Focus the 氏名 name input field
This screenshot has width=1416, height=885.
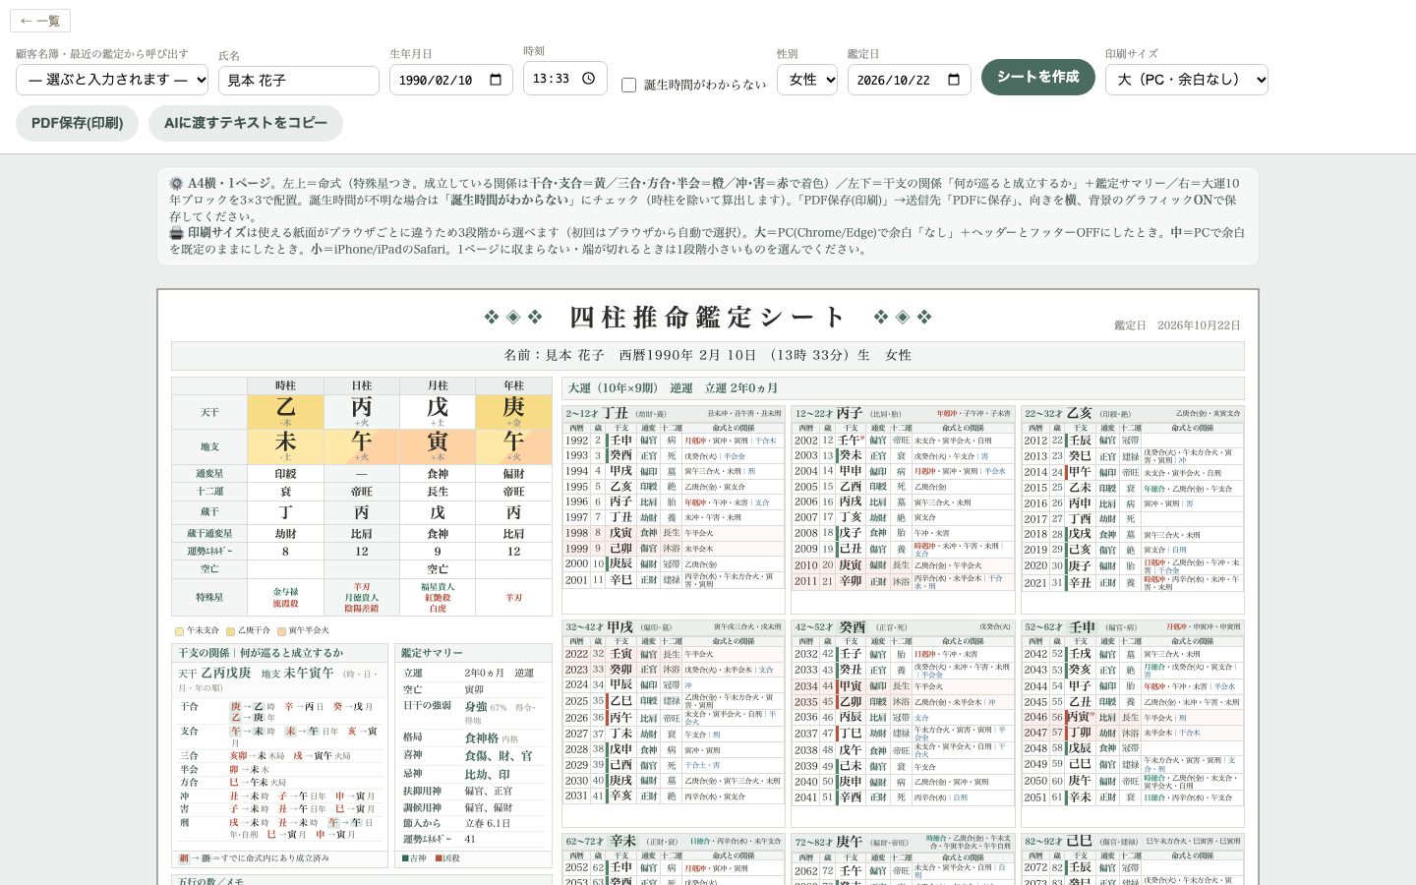[299, 81]
